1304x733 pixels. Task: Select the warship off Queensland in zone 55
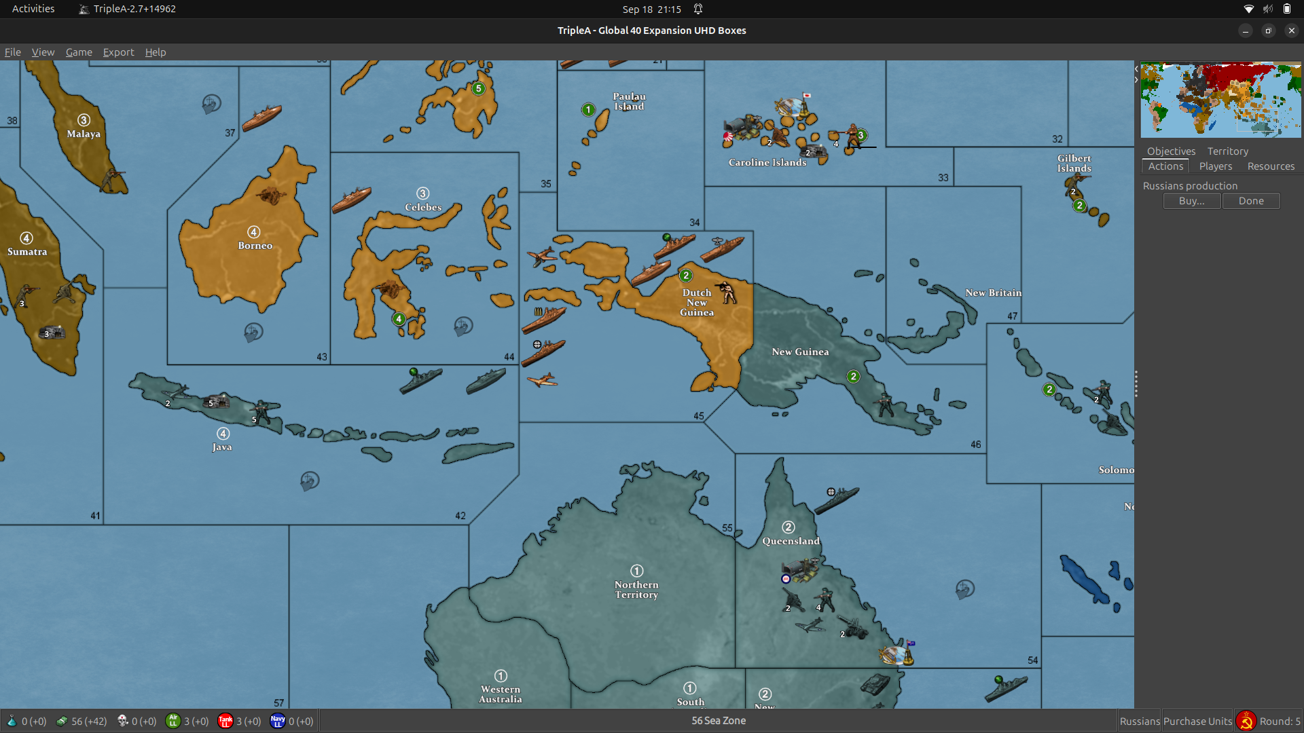[837, 500]
